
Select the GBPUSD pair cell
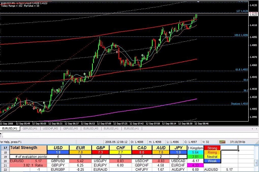pyautogui.click(x=58, y=161)
